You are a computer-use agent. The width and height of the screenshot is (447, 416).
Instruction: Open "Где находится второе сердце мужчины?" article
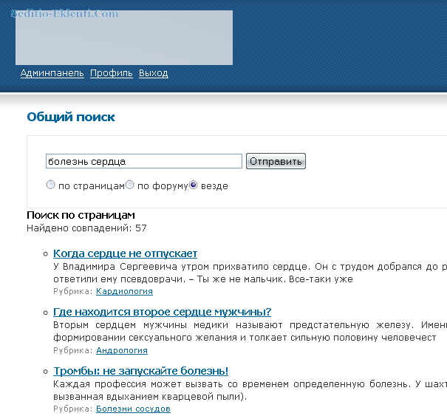click(x=162, y=312)
